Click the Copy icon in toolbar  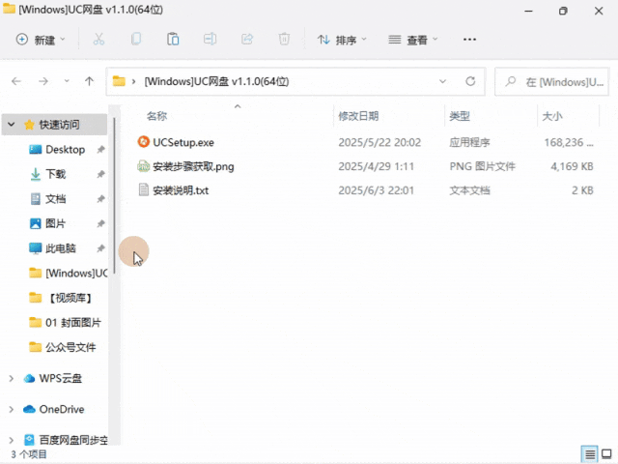[x=136, y=40]
